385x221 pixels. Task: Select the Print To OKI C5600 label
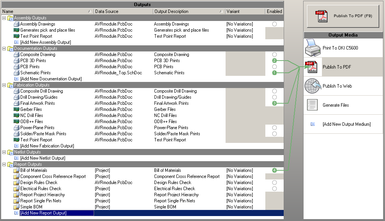coord(340,48)
